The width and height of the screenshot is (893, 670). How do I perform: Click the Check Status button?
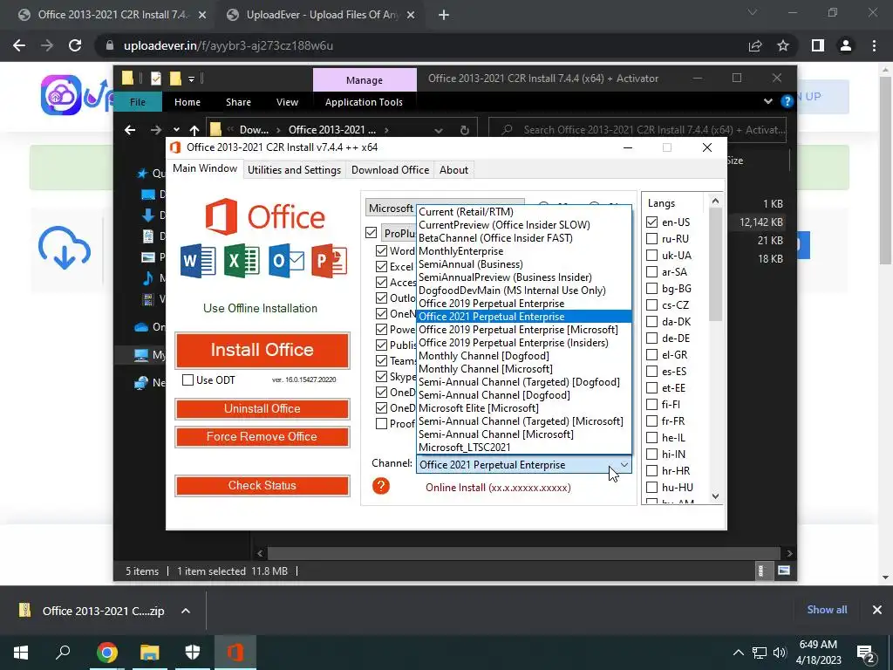click(262, 485)
